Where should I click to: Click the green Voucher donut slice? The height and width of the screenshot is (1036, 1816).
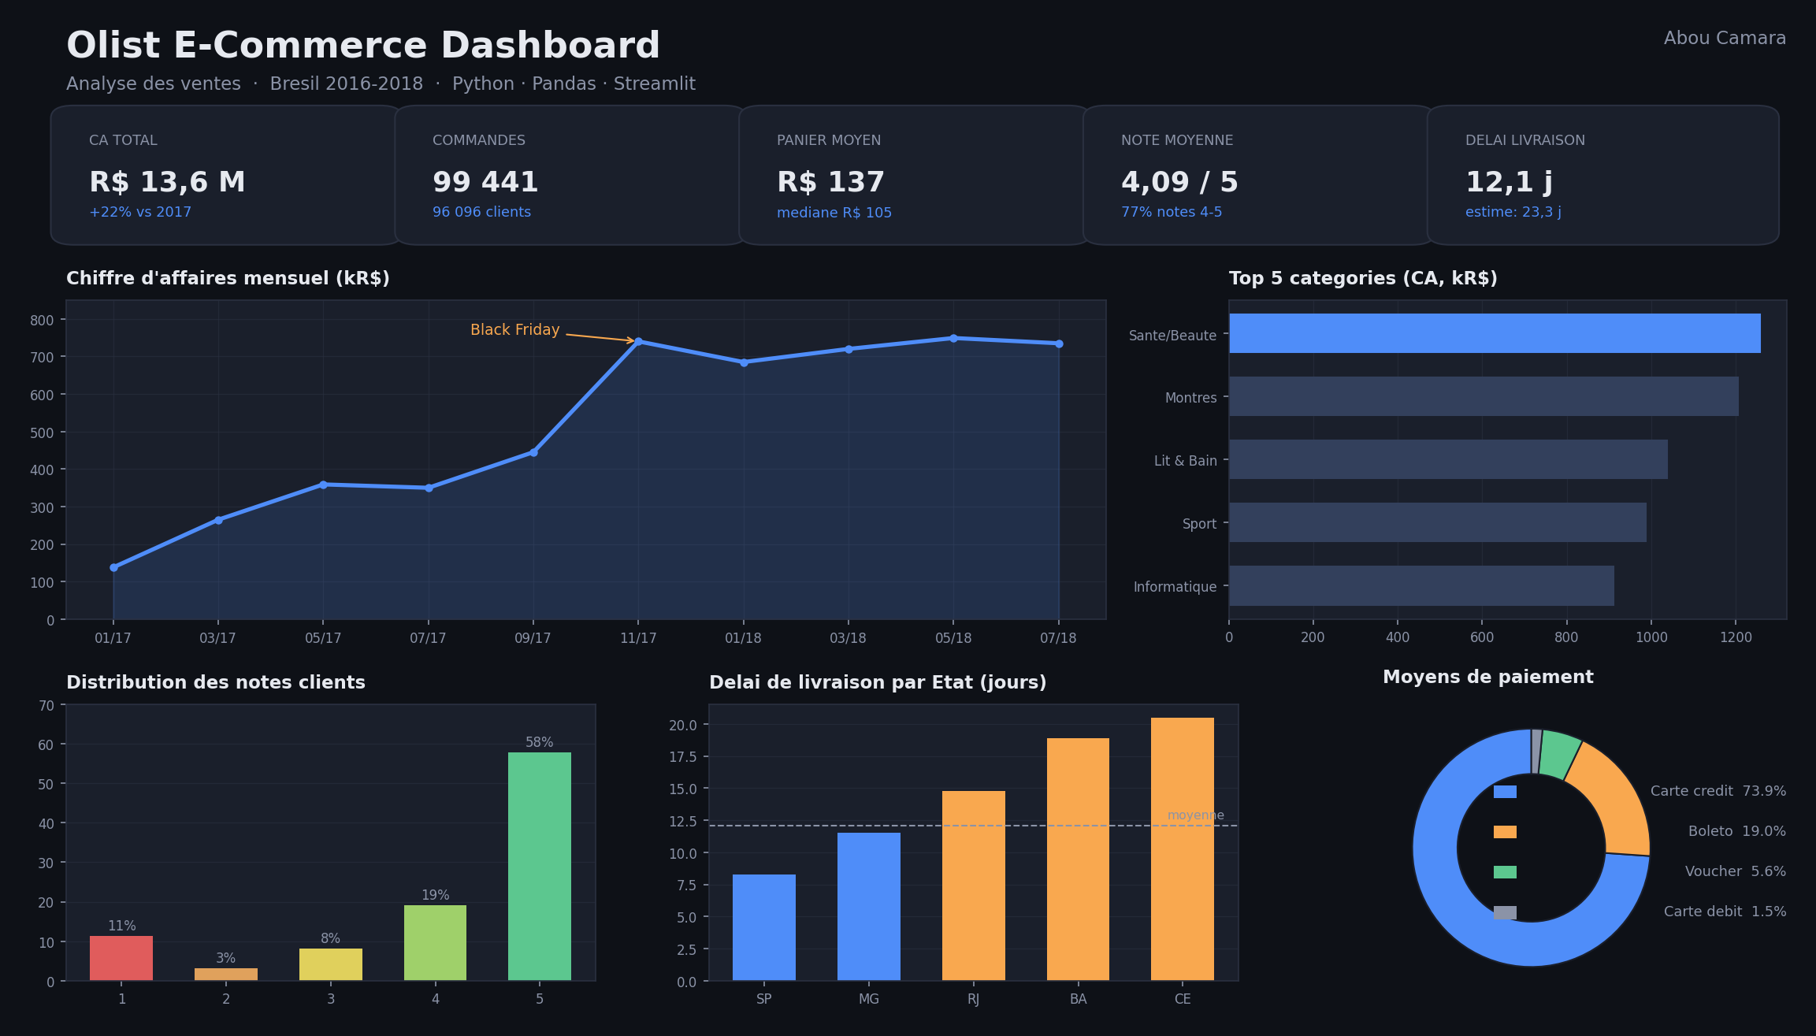(1560, 753)
